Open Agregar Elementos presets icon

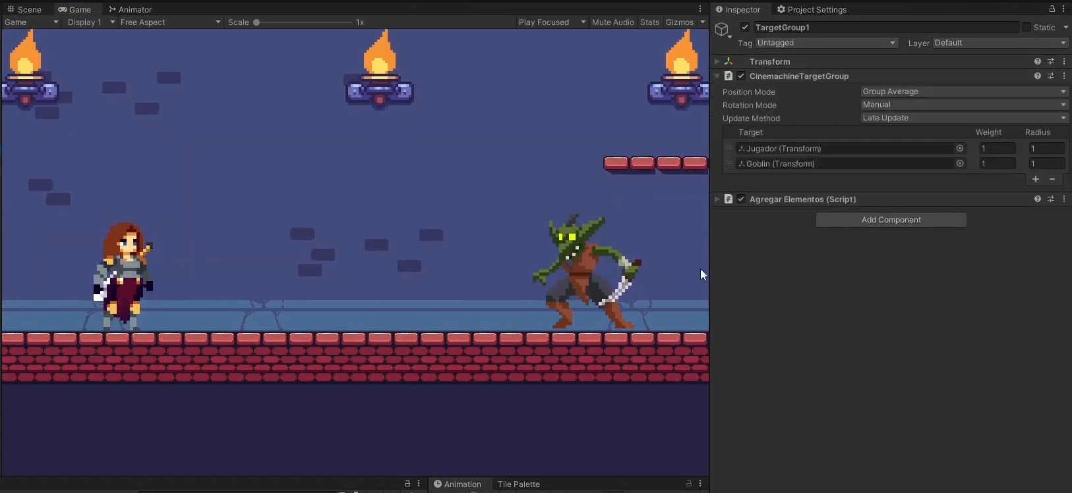(x=1051, y=199)
